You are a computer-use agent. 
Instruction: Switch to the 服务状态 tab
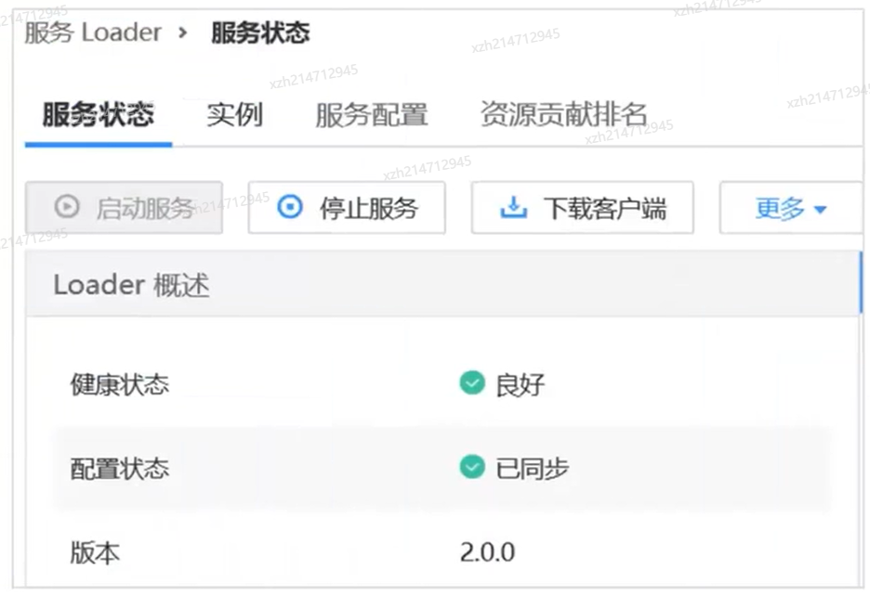[x=98, y=115]
